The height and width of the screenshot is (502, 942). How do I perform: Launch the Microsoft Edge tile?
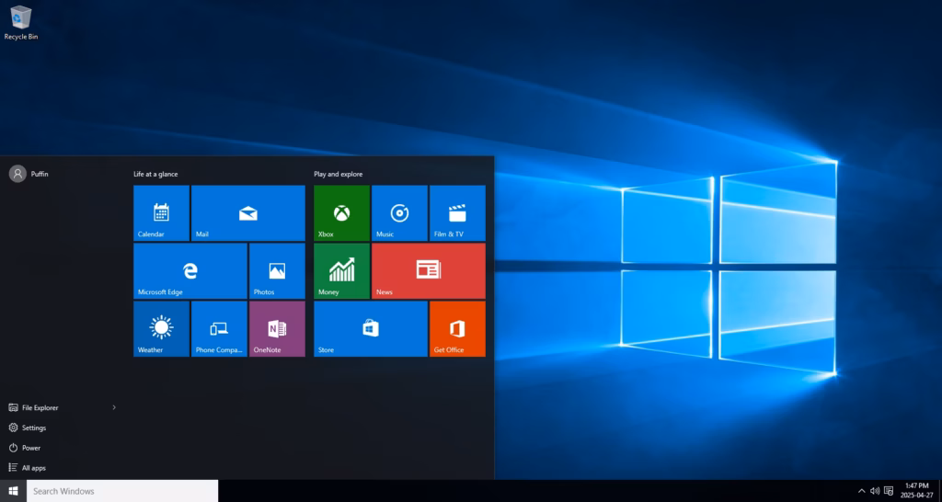click(x=190, y=271)
